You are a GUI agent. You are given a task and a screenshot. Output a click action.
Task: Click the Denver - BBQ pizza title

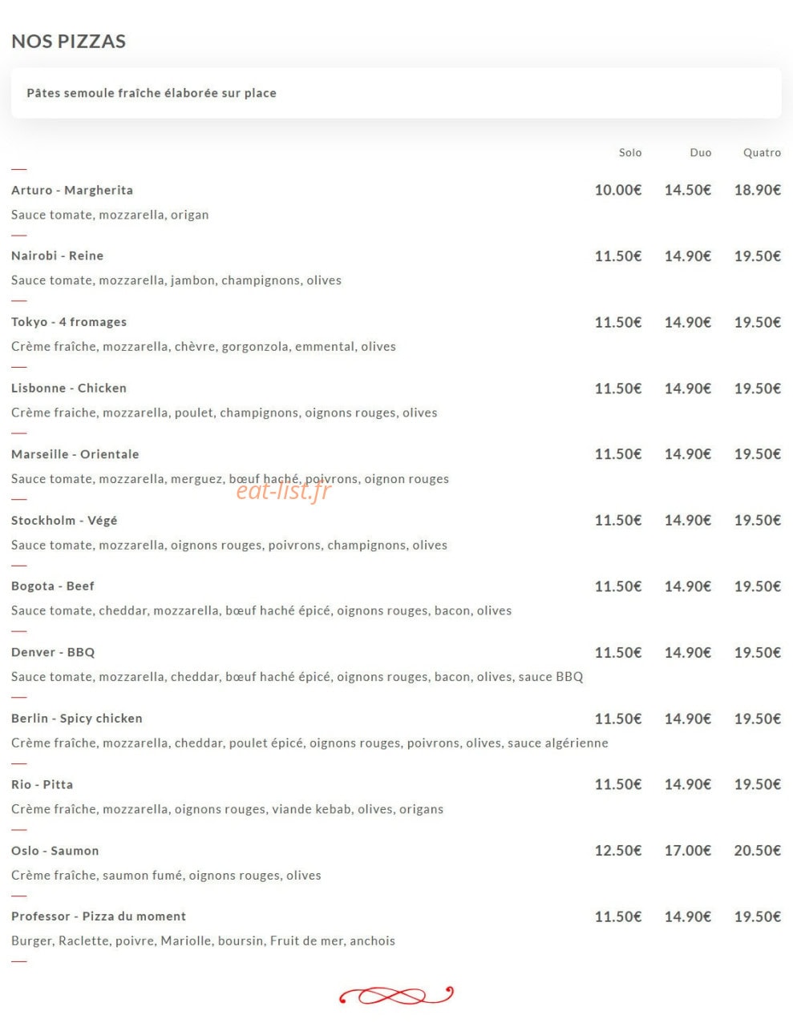pyautogui.click(x=53, y=652)
